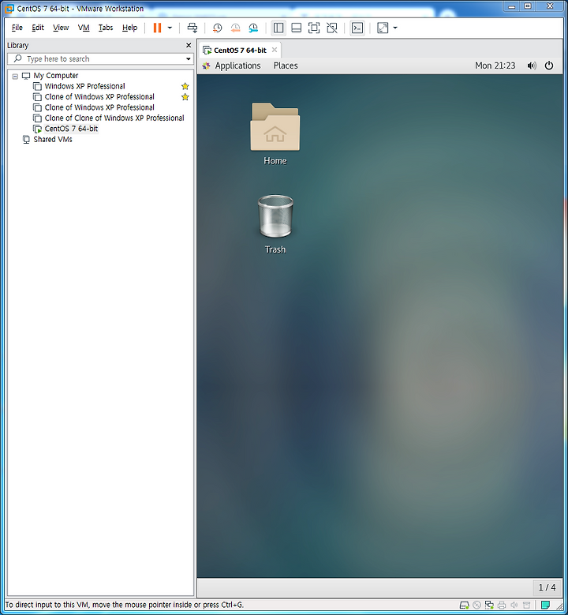Click the VMware Workstation title bar icon
This screenshot has height=615, width=568.
point(9,8)
